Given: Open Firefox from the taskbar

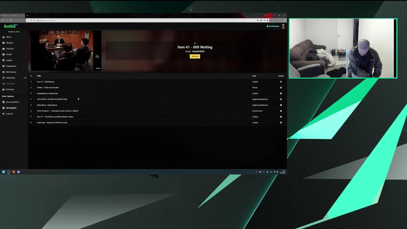Looking at the screenshot, I should tap(13, 172).
